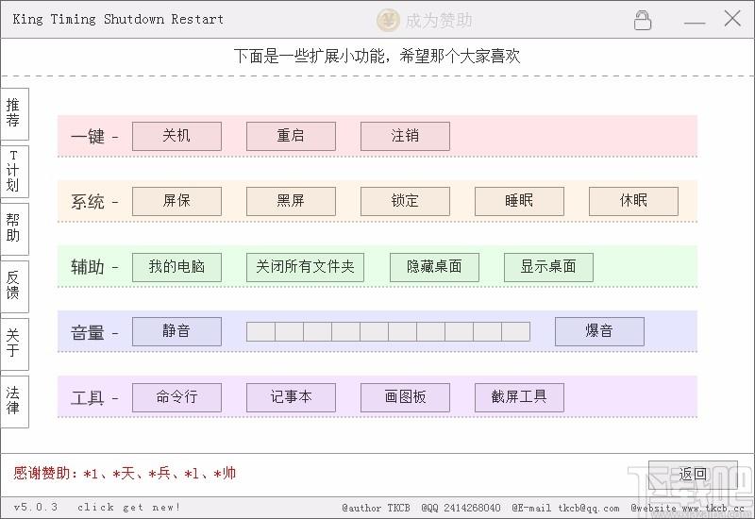Set volume to the first slider segment
Image resolution: width=755 pixels, height=519 pixels.
(260, 332)
